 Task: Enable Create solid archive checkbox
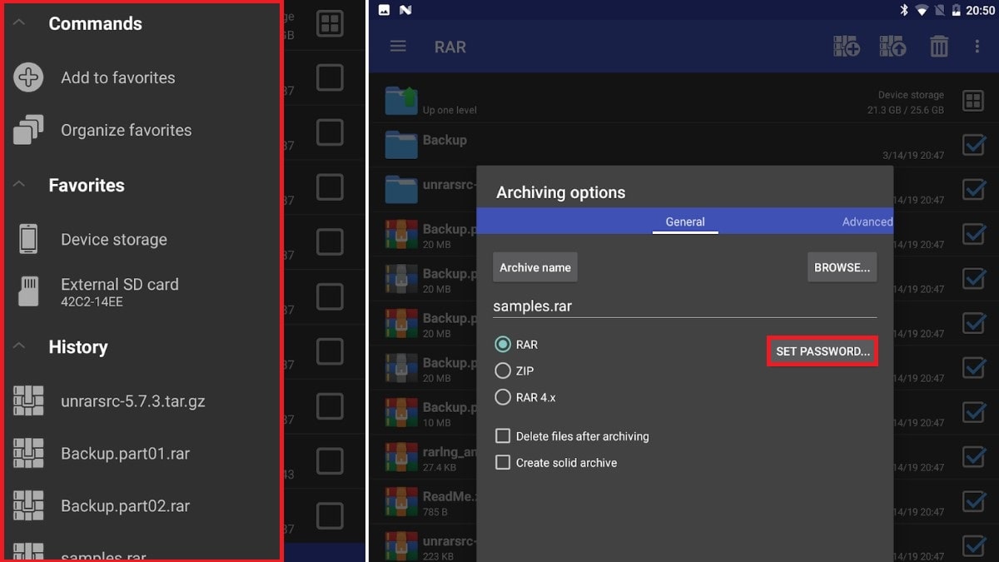click(x=503, y=462)
